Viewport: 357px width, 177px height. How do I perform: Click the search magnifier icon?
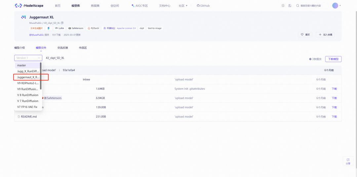click(297, 6)
